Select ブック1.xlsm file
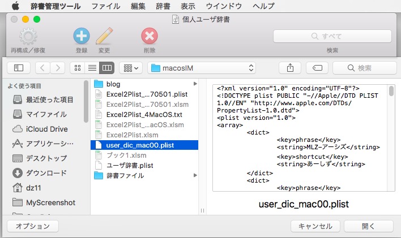This screenshot has width=401, height=238. pos(144,155)
